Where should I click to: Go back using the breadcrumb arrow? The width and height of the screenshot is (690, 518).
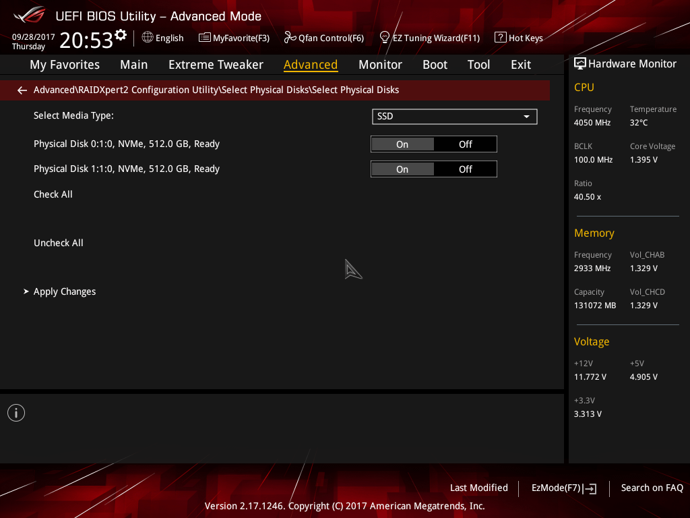[22, 90]
